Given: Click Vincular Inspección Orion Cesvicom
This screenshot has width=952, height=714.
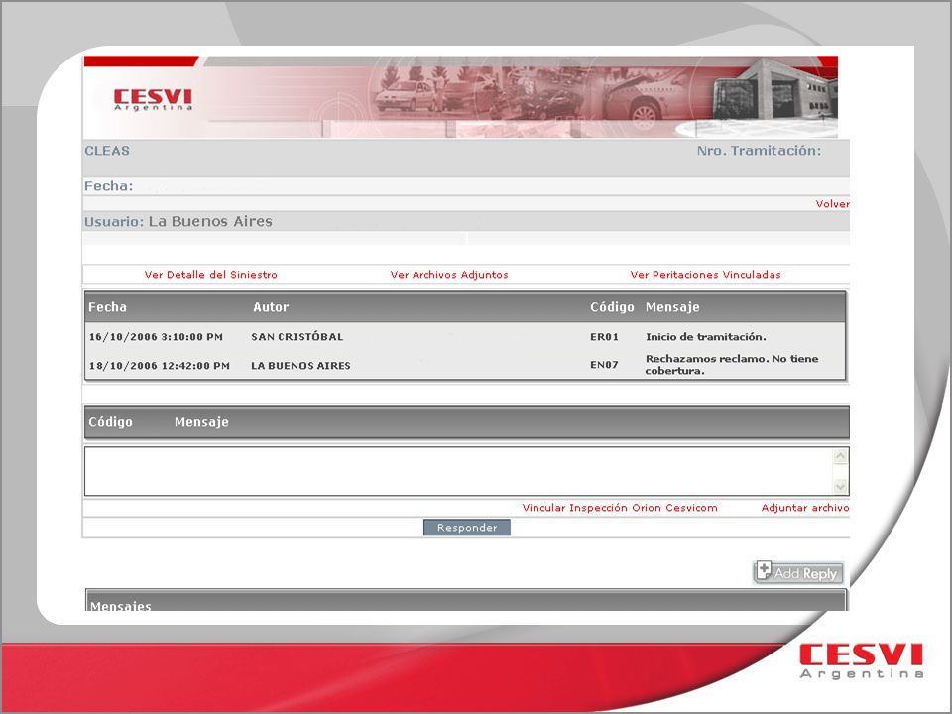Looking at the screenshot, I should [x=620, y=508].
